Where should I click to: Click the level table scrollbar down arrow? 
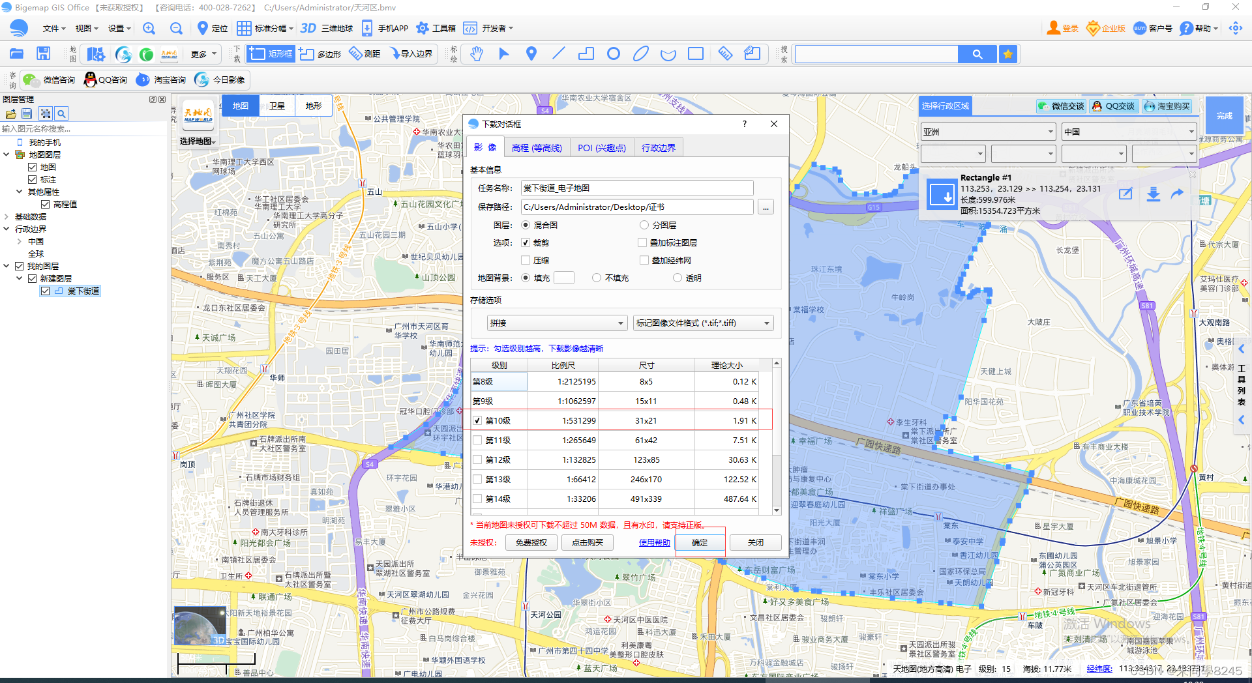coord(777,510)
